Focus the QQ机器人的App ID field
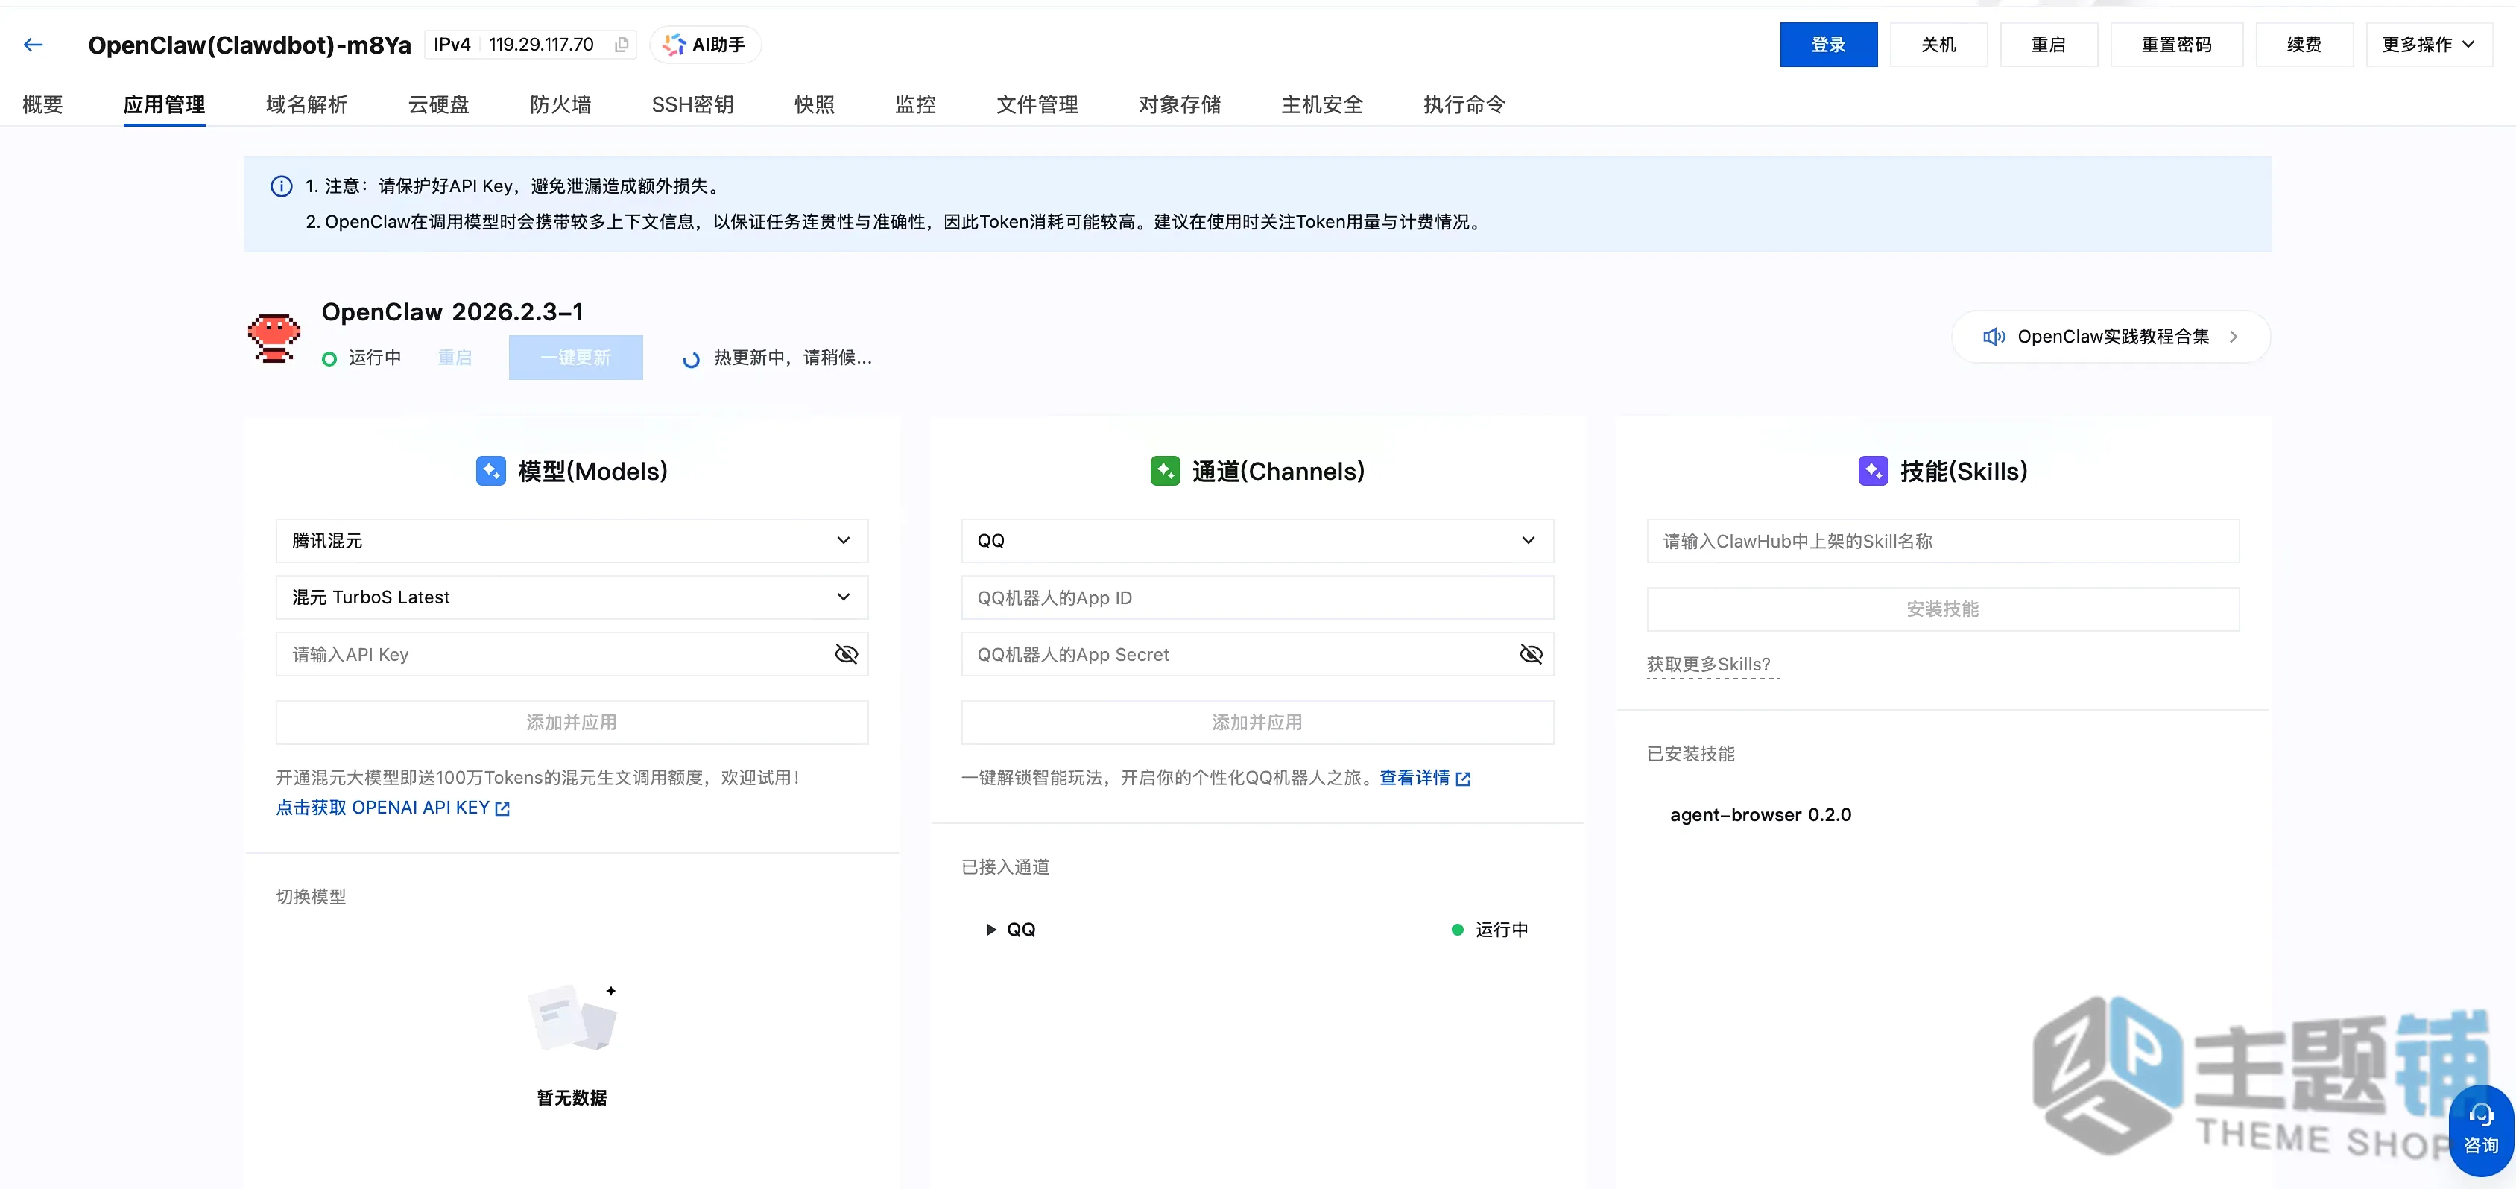This screenshot has height=1189, width=2516. tap(1257, 597)
